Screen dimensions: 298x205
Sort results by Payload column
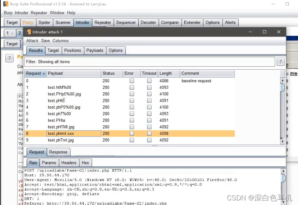coord(74,73)
